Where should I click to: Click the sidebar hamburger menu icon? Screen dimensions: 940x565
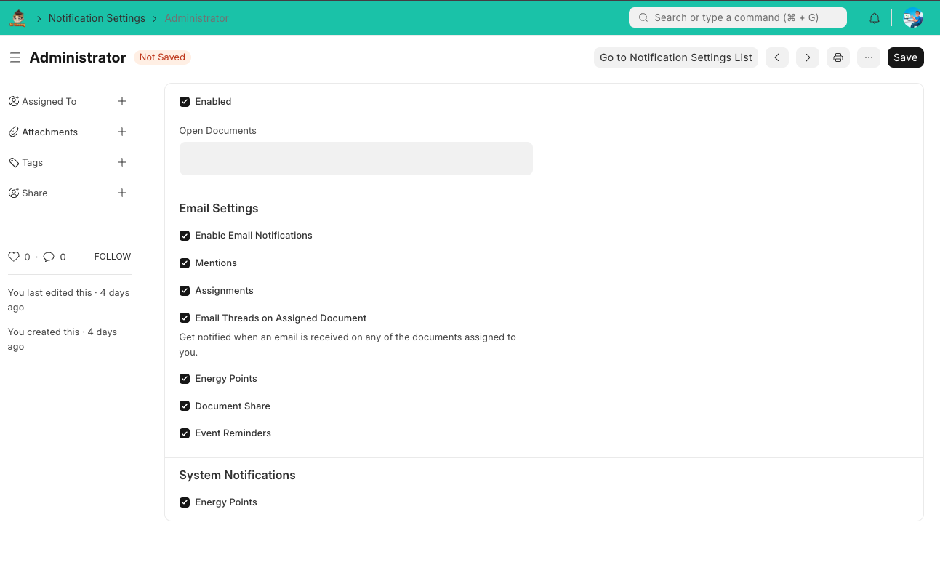(x=15, y=57)
